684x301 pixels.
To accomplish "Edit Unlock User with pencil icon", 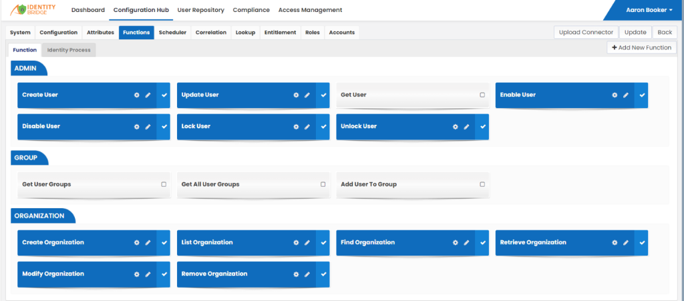I will pyautogui.click(x=466, y=127).
